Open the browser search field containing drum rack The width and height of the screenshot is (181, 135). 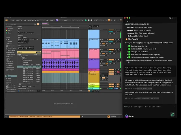(x=22, y=24)
